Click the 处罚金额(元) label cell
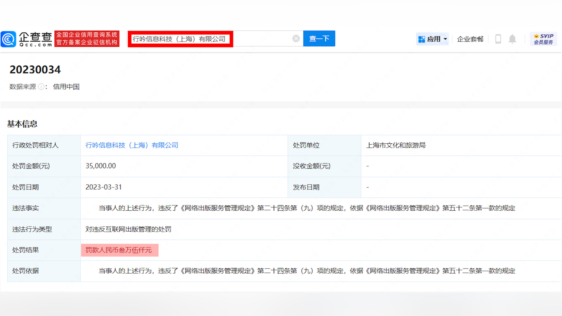The width and height of the screenshot is (562, 316). tap(44, 166)
